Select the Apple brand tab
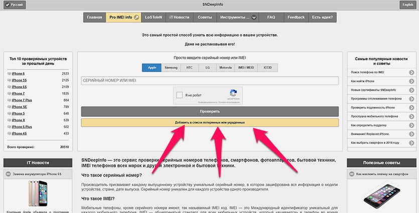This screenshot has width=419, height=213. (152, 68)
